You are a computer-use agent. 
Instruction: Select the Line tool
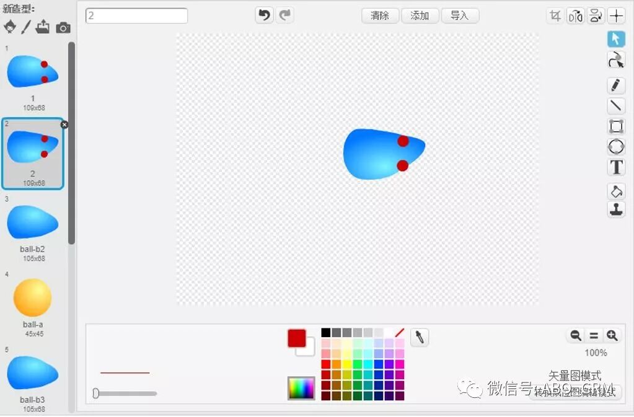[x=616, y=106]
